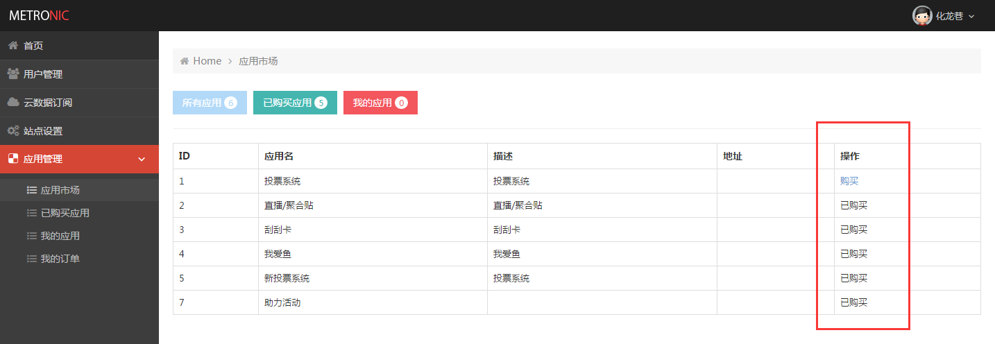995x344 pixels.
Task: Click app name 新投票系统
Action: pos(287,278)
